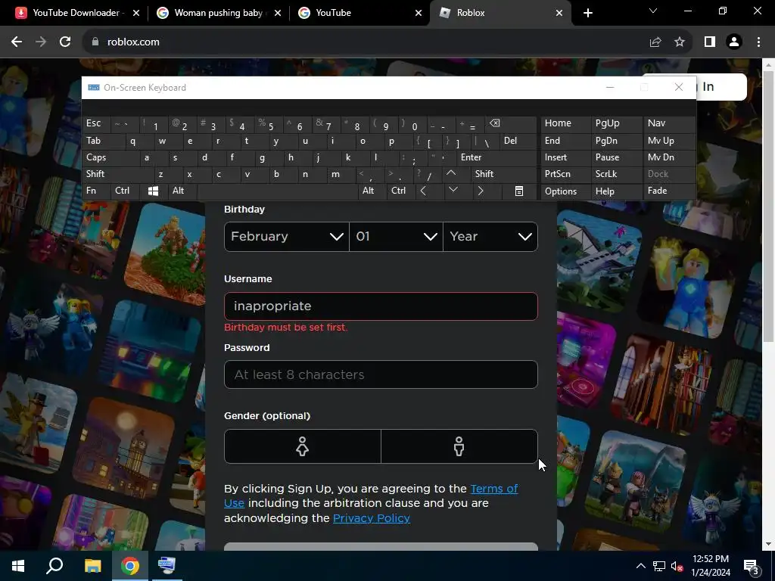Click the space bar on On-Screen Keyboard
Viewport: 775px width, 581px height.
click(x=277, y=191)
